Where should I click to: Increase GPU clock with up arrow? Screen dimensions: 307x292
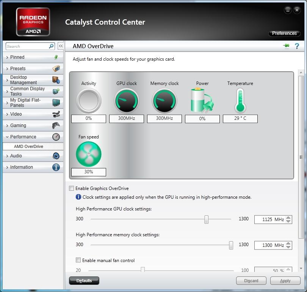288,218
